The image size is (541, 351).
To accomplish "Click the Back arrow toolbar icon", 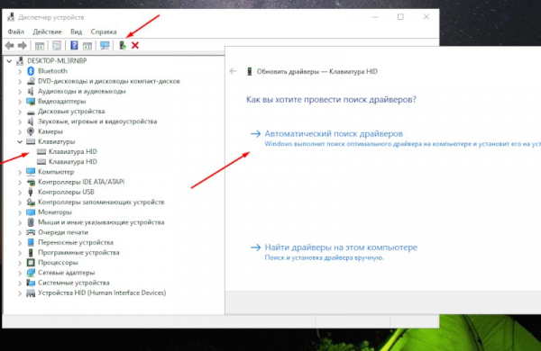I will 10,45.
